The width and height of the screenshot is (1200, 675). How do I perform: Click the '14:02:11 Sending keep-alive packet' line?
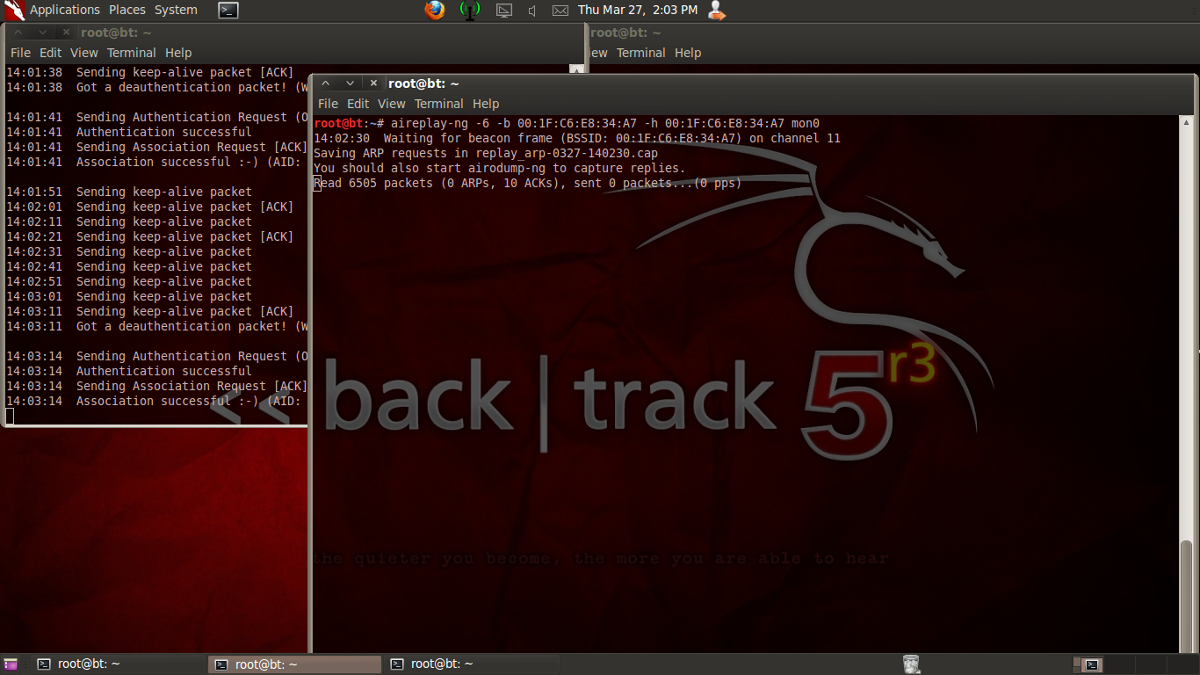click(129, 221)
